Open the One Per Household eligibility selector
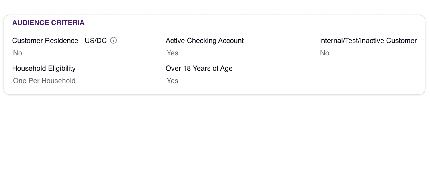Screen dimensions: 430x183 coord(44,81)
